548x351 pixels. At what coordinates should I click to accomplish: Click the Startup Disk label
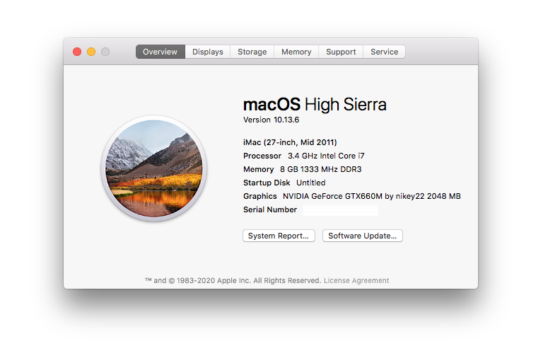(x=267, y=183)
